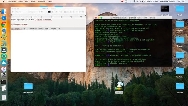Open the blue square-frame Dock app
Screen dimensions: 188x106
coord(4,50)
